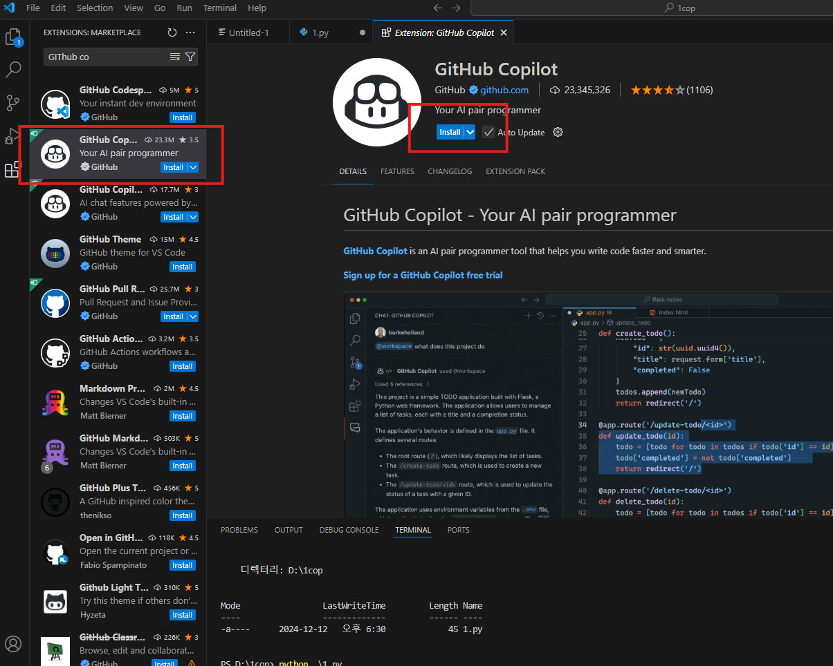Viewport: 833px width, 666px height.
Task: Open the Source Control view
Action: click(x=14, y=103)
